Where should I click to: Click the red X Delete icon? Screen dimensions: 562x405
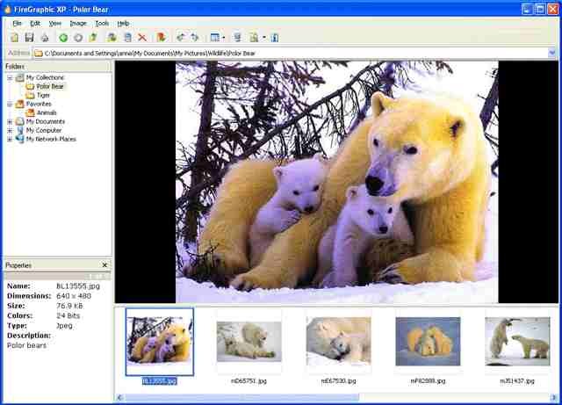pos(142,38)
